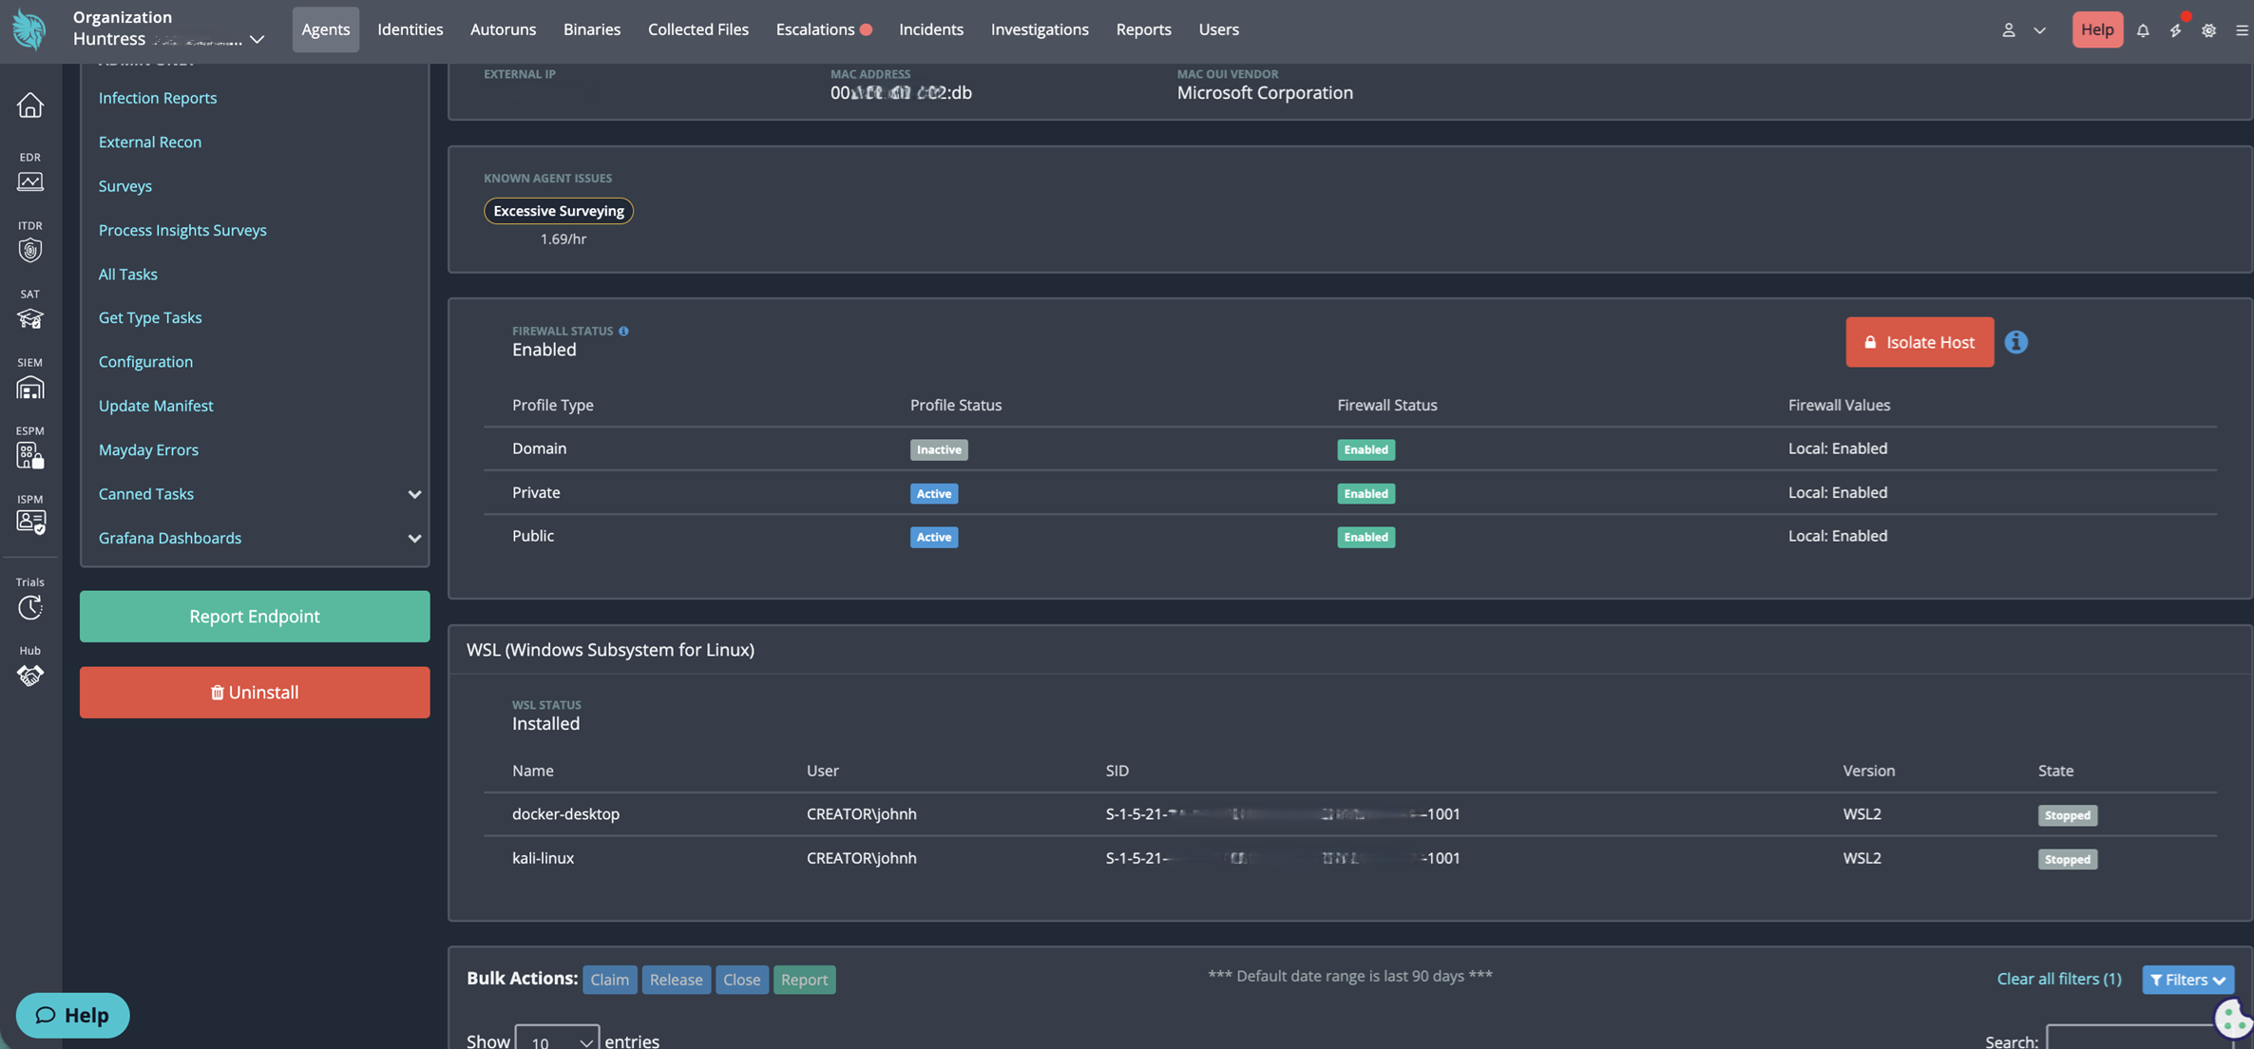Open the Surveys link
This screenshot has height=1049, width=2254.
125,186
